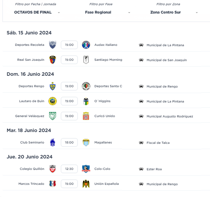The width and height of the screenshot is (210, 197).
Task: Click the Marcos Trincado team crest
Action: pos(53,184)
